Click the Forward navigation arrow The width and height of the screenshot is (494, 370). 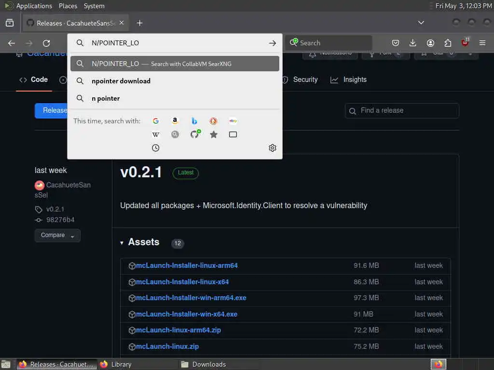click(28, 43)
